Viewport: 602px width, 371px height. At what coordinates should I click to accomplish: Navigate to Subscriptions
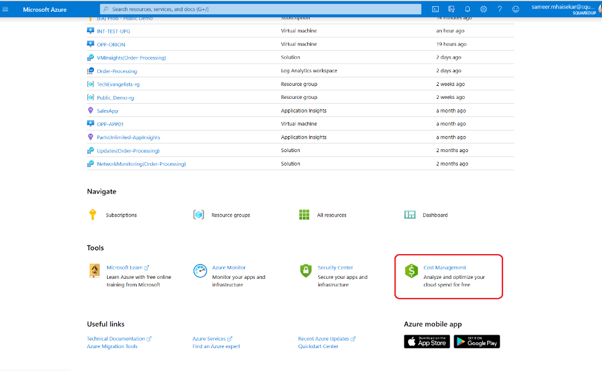(121, 215)
